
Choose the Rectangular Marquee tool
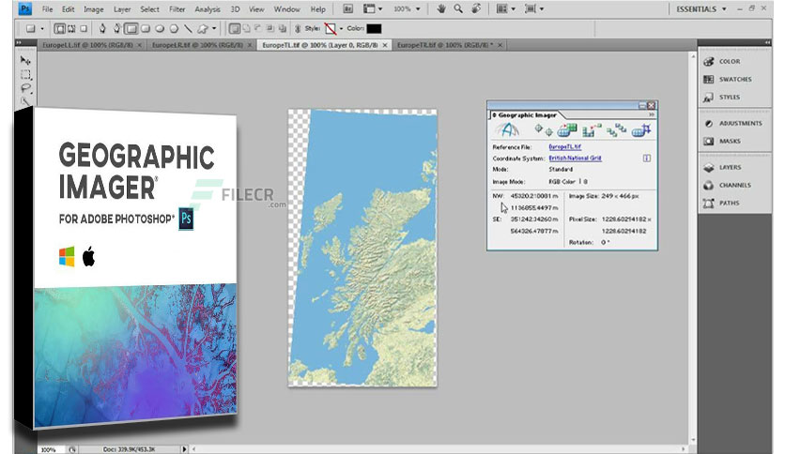26,75
